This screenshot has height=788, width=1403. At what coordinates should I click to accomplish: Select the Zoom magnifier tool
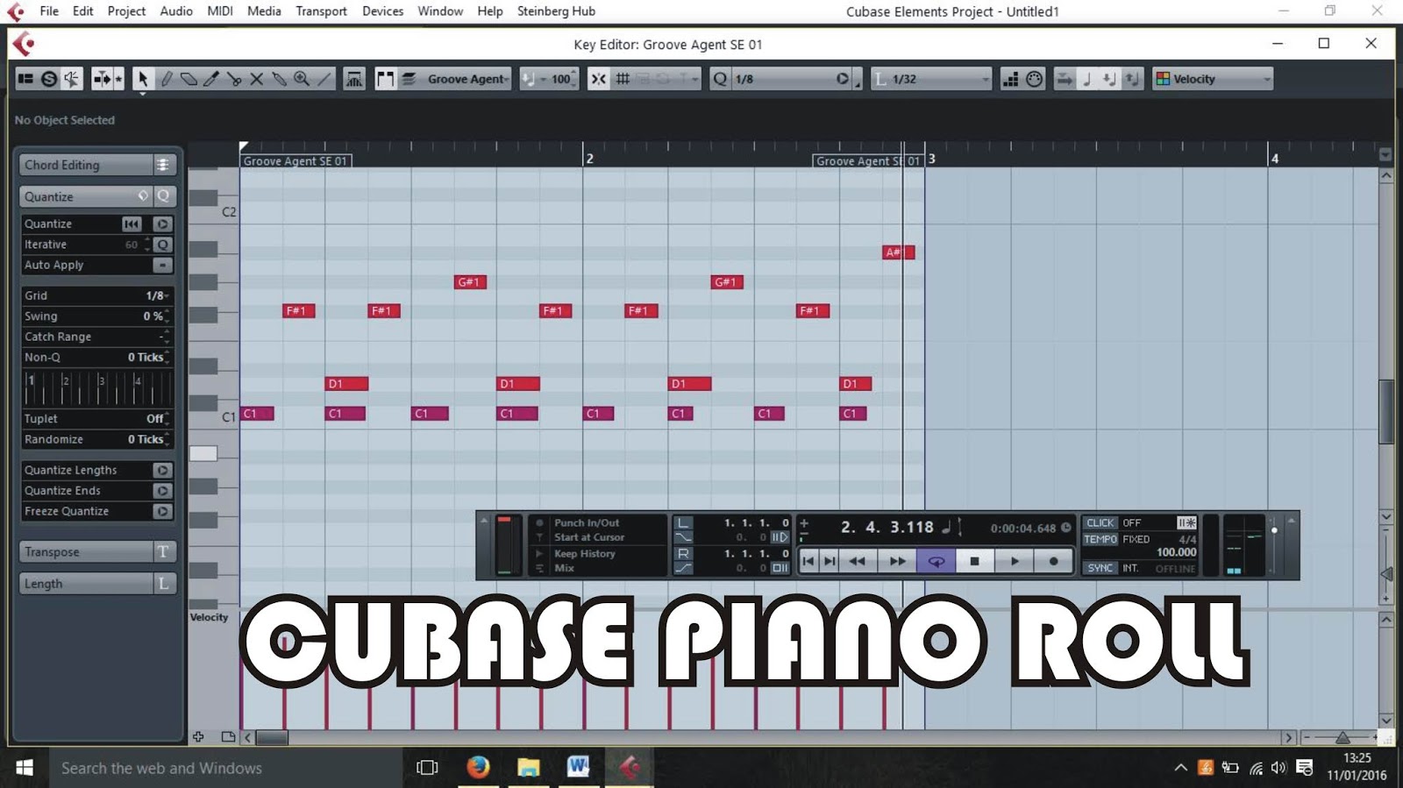tap(302, 79)
